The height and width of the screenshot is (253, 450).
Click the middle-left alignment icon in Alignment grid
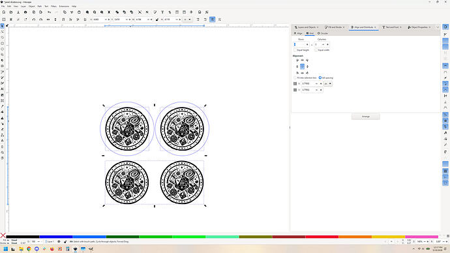(x=297, y=67)
